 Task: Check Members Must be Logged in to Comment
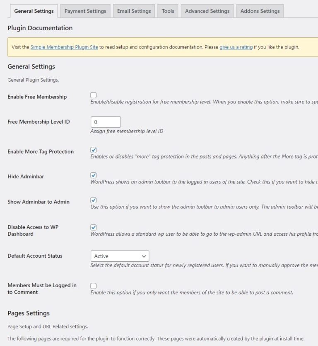tap(94, 286)
